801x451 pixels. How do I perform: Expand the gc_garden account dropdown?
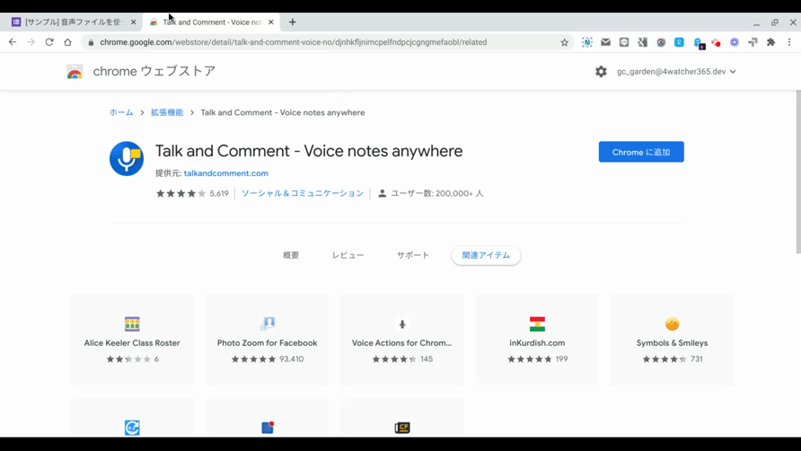point(676,72)
